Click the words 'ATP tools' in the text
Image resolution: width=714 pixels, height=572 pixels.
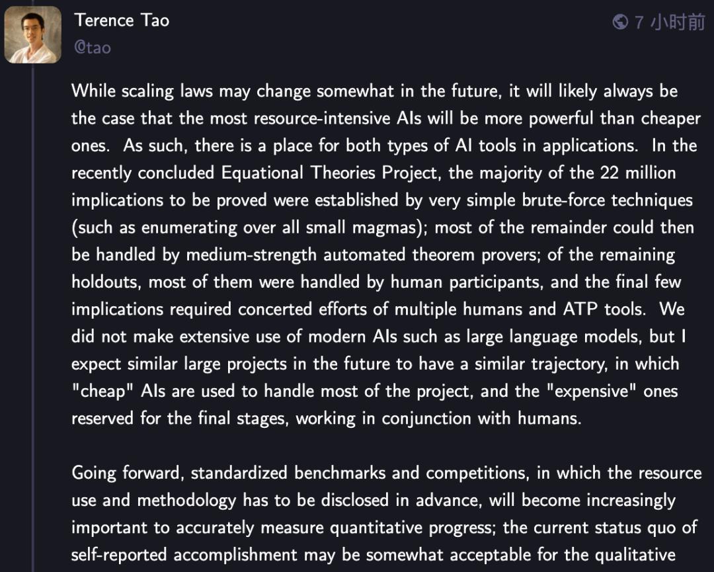[x=604, y=309]
